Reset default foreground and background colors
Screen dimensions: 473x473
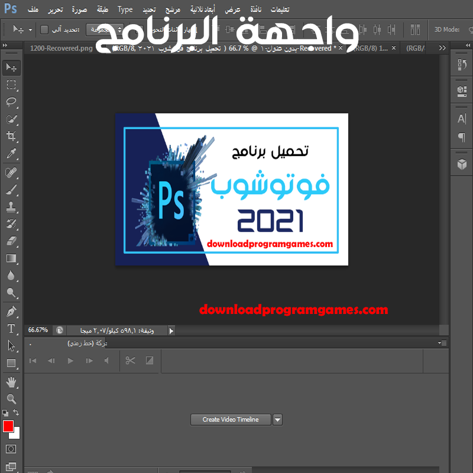coord(5,413)
